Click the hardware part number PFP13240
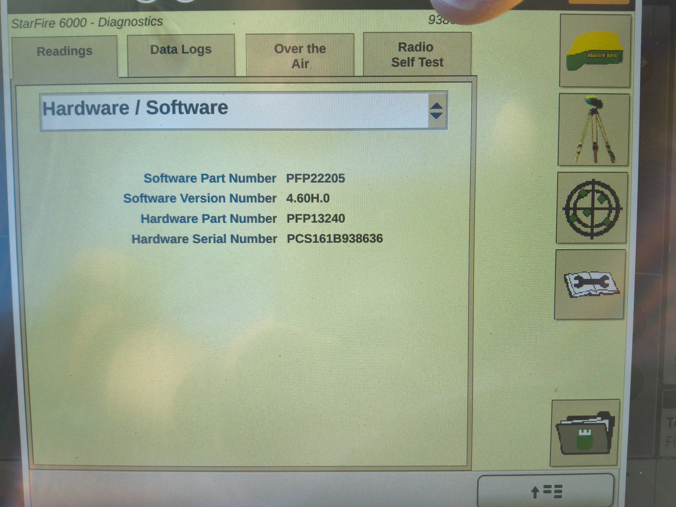This screenshot has width=676, height=507. click(x=315, y=218)
